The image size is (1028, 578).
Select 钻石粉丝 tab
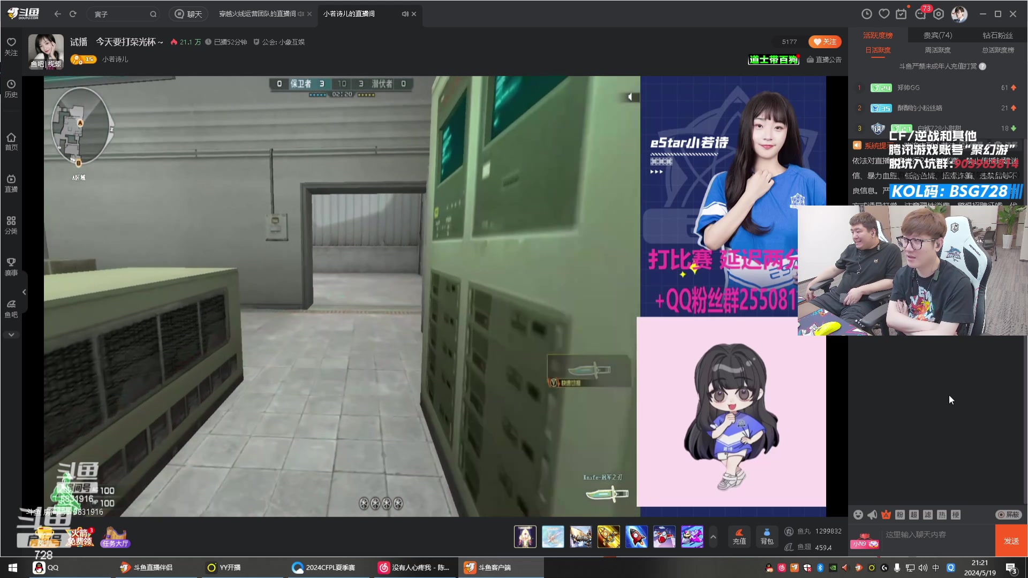(997, 35)
